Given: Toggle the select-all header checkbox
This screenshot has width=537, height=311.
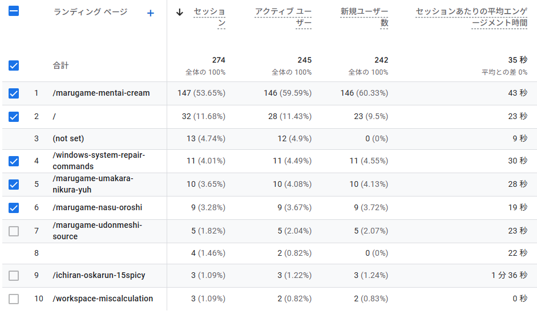Looking at the screenshot, I should [x=14, y=11].
